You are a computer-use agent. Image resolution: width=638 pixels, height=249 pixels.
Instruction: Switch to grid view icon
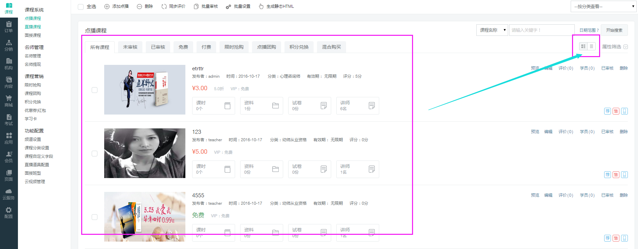tap(583, 46)
